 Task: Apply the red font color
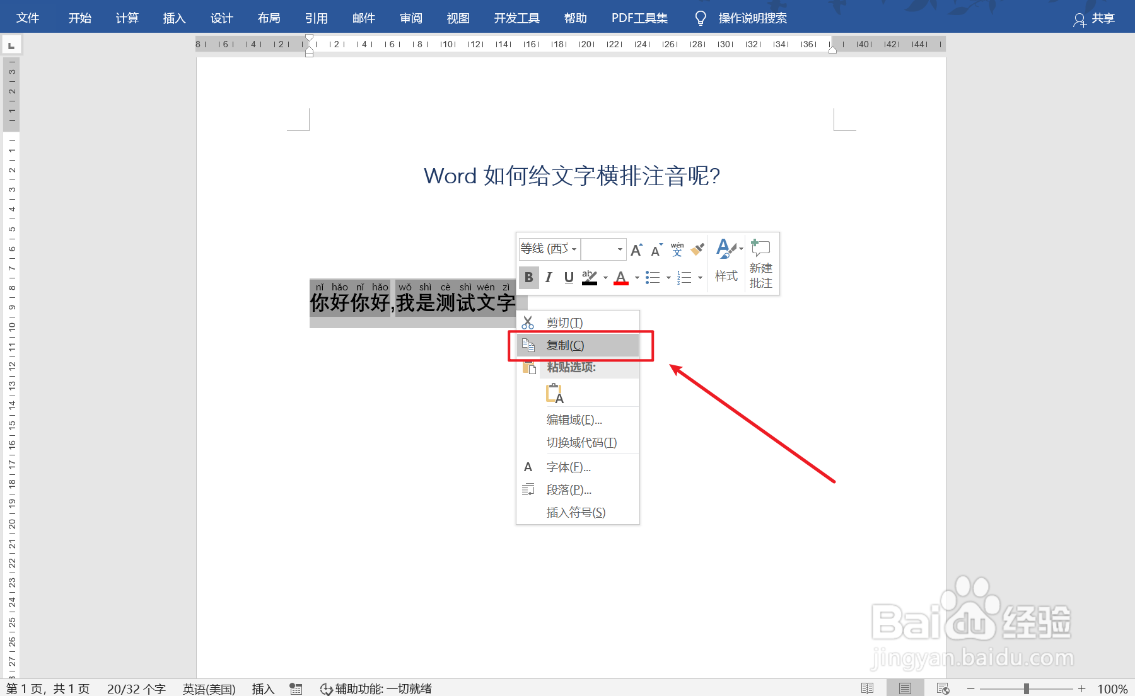coord(621,277)
